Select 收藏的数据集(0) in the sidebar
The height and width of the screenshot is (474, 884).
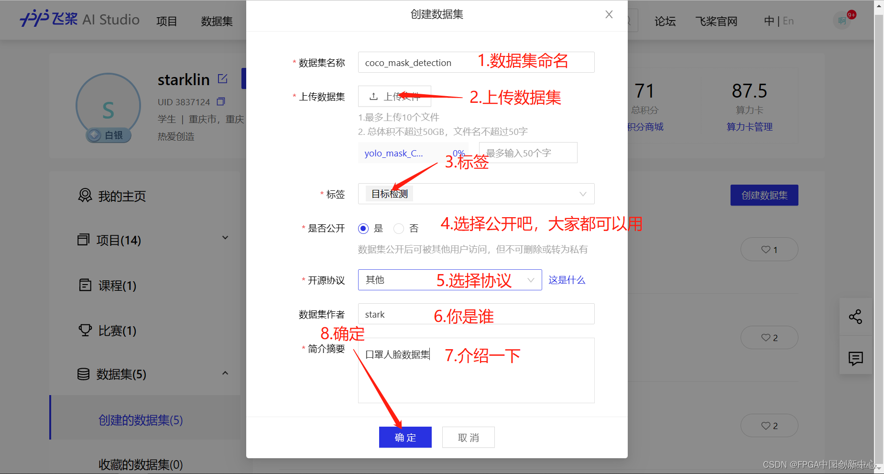[141, 464]
